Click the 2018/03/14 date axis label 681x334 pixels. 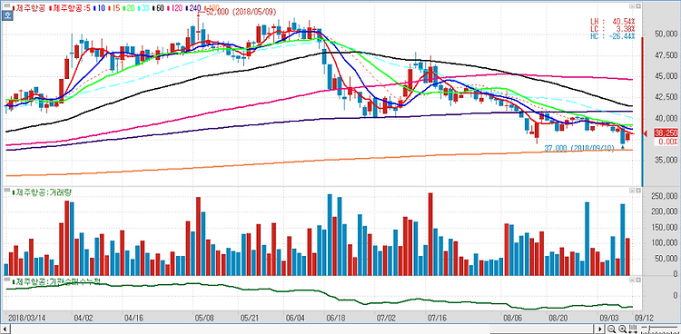point(26,317)
